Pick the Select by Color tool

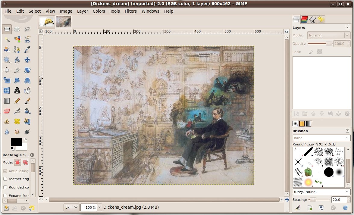pos(17,39)
